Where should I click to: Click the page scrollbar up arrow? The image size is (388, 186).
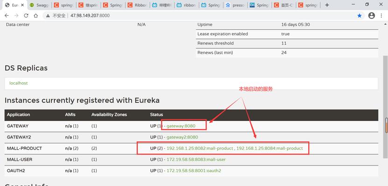[386, 24]
